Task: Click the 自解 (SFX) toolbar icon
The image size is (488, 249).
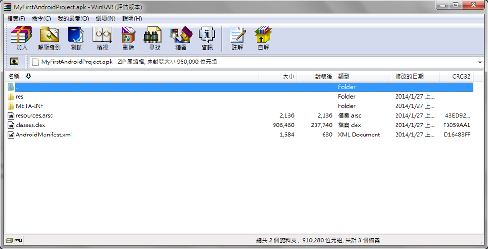Action: click(x=263, y=38)
